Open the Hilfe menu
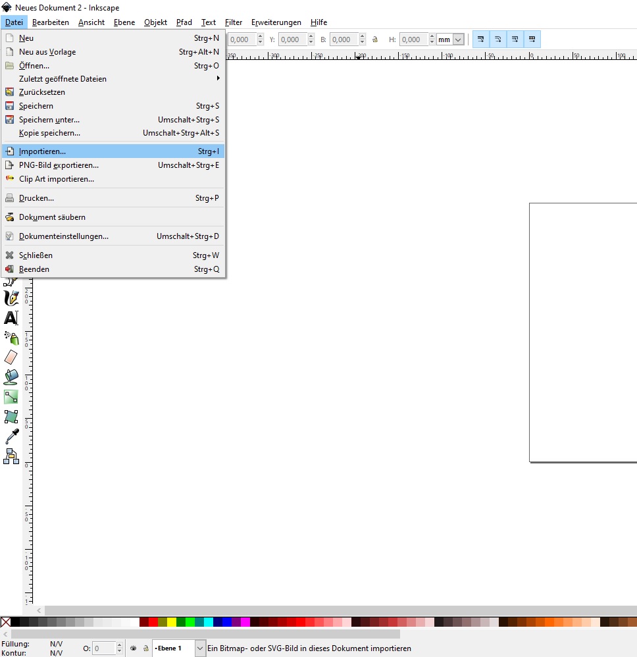Screen dimensions: 637x657 (318, 22)
